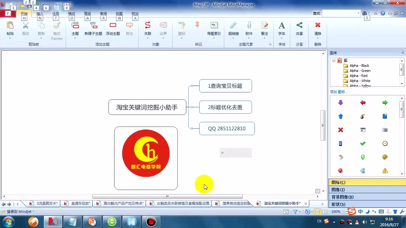Open the 关联 relationship dropdown arrow
Viewport: 406px width, 228px height.
click(148, 38)
